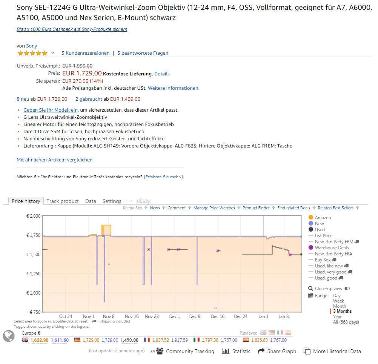Image resolution: width=378 pixels, height=364 pixels.
Task: Click the Europe globe icon
Action: 9,336
